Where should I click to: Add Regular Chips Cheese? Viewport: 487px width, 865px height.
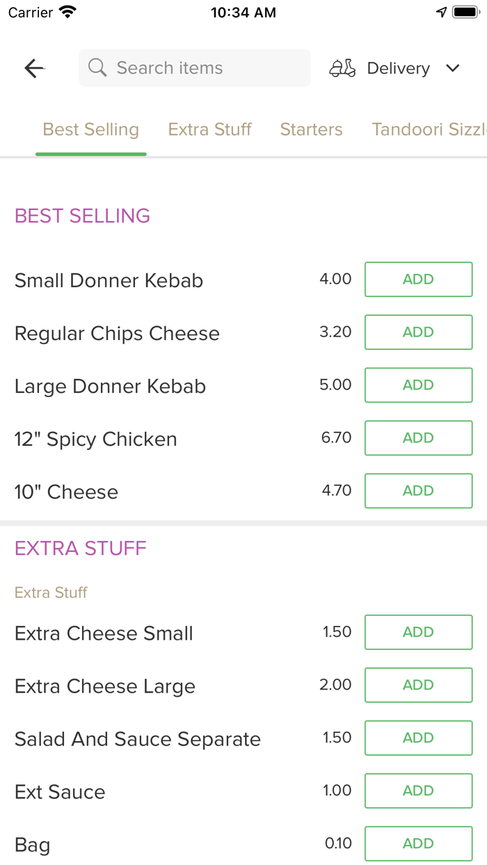click(418, 332)
